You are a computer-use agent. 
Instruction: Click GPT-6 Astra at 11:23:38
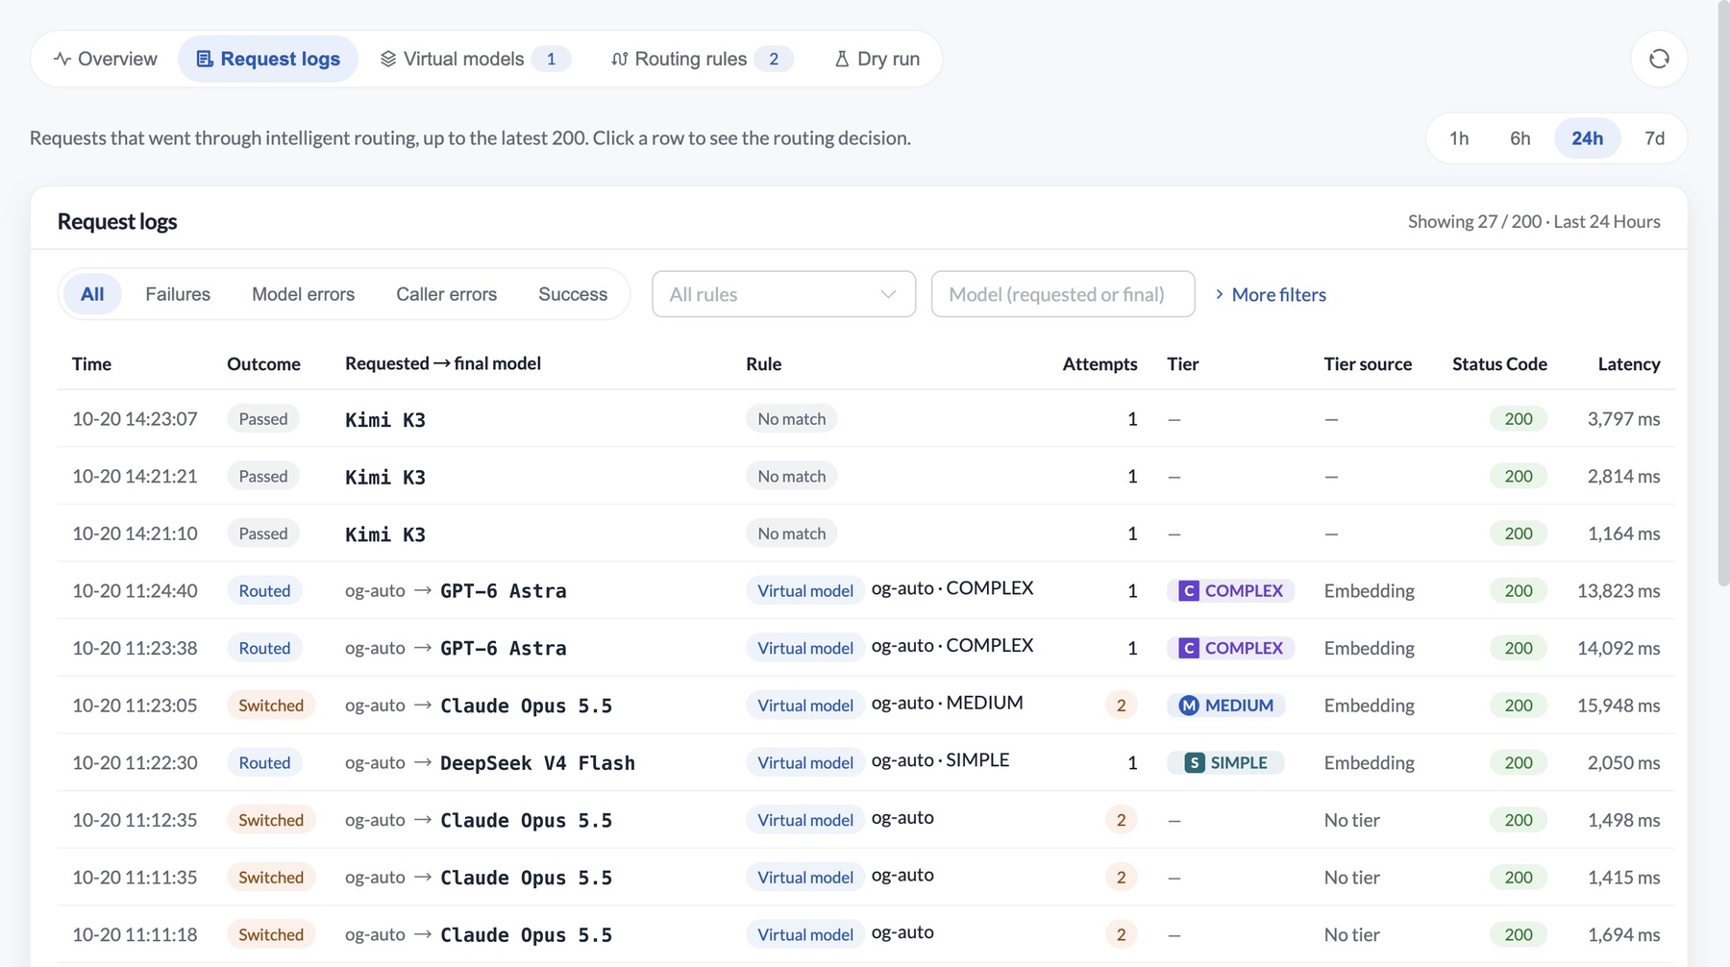click(503, 649)
